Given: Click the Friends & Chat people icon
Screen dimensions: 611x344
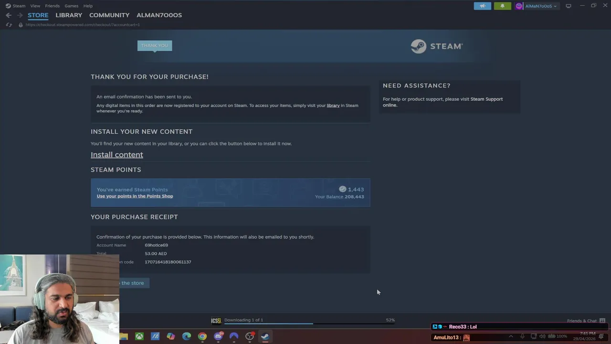Looking at the screenshot, I should (602, 321).
